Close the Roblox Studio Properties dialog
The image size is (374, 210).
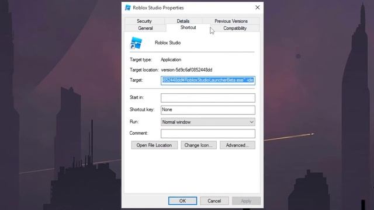click(x=257, y=8)
